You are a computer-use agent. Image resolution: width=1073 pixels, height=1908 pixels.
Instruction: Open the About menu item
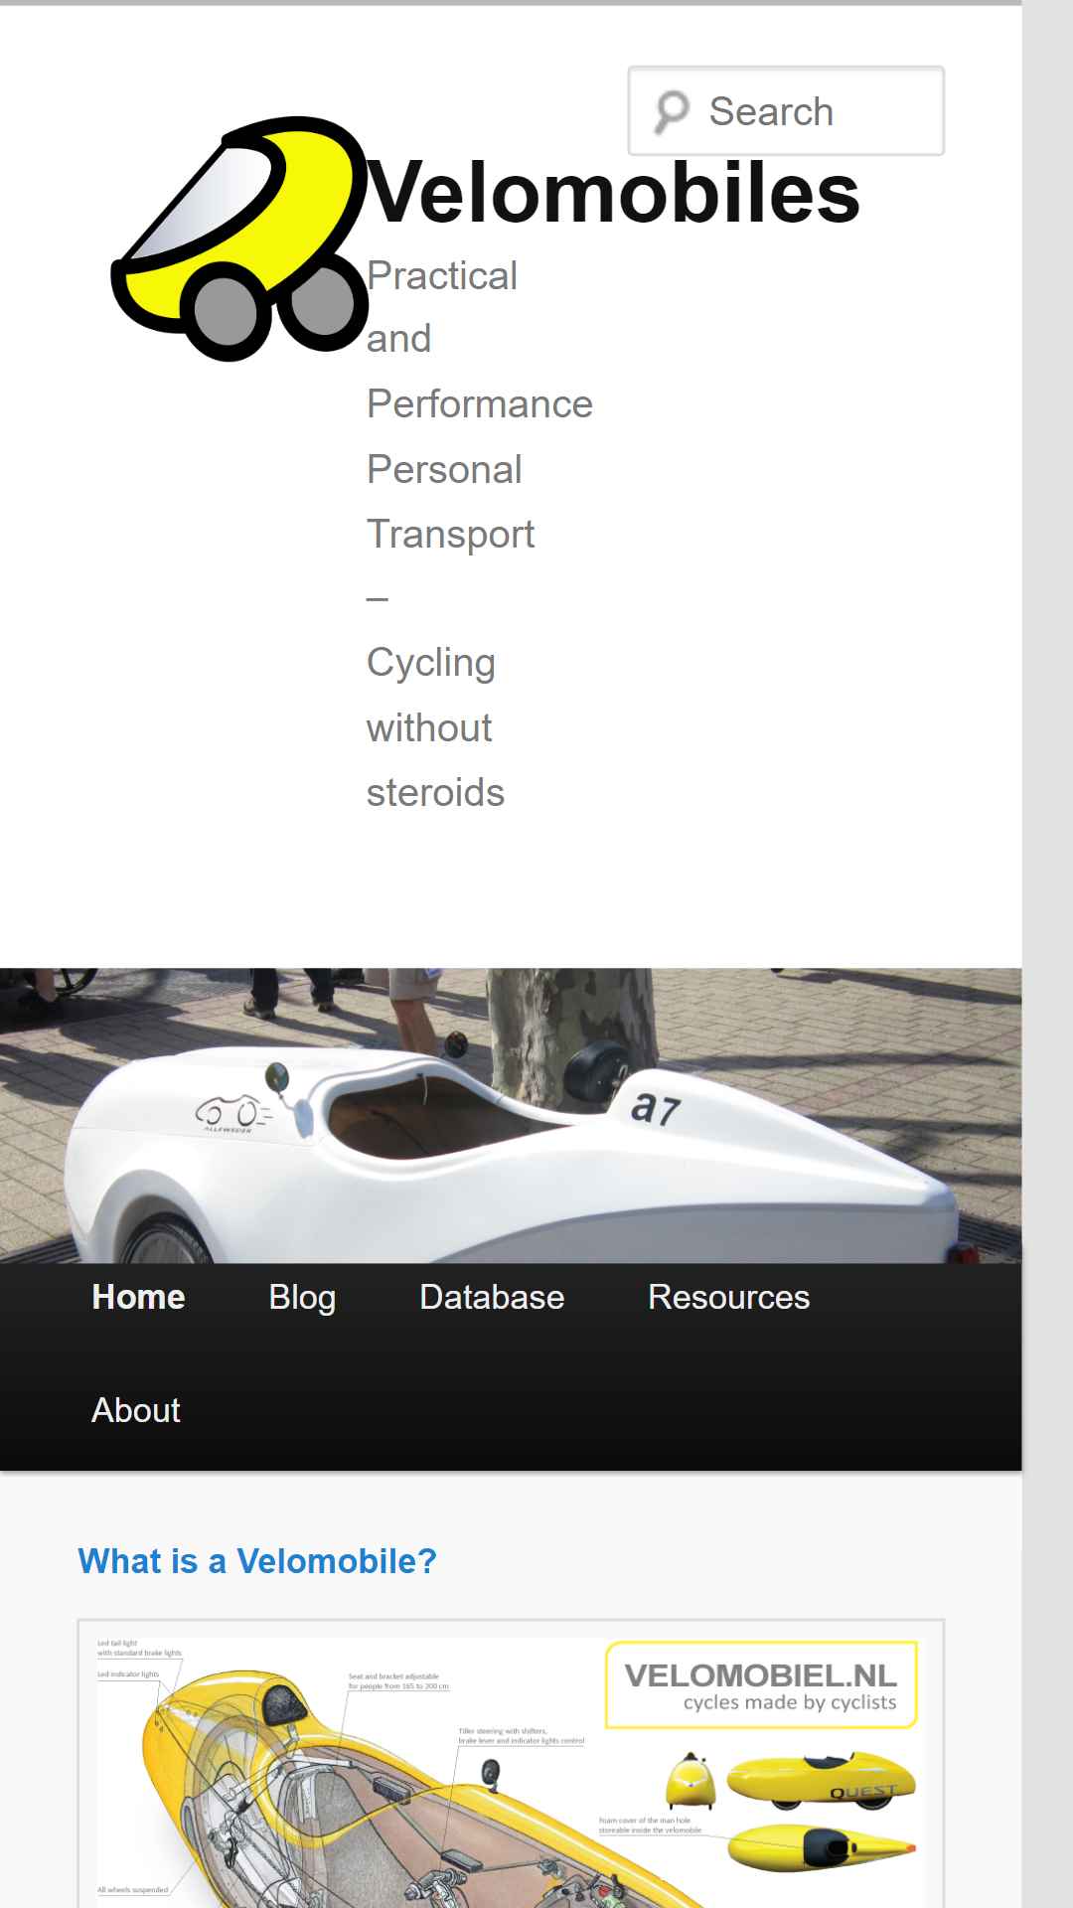(136, 1410)
